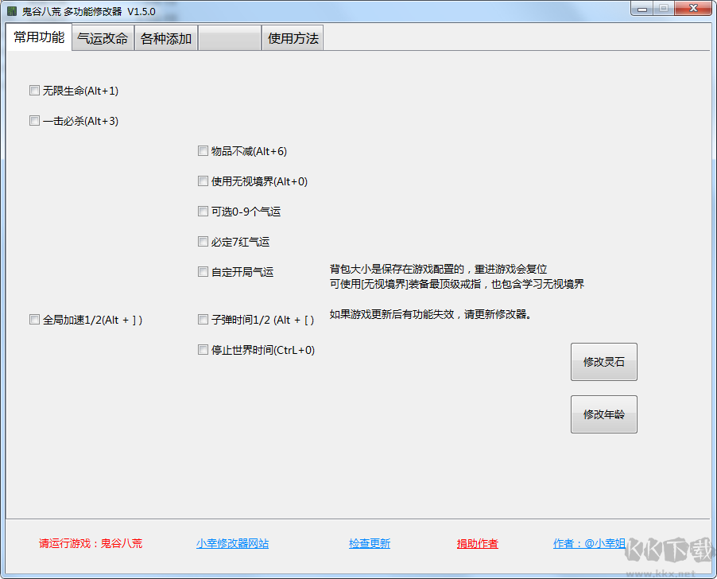Toggle 一击必杀(Alt+3) checkbox
This screenshot has height=579, width=717.
(x=34, y=121)
